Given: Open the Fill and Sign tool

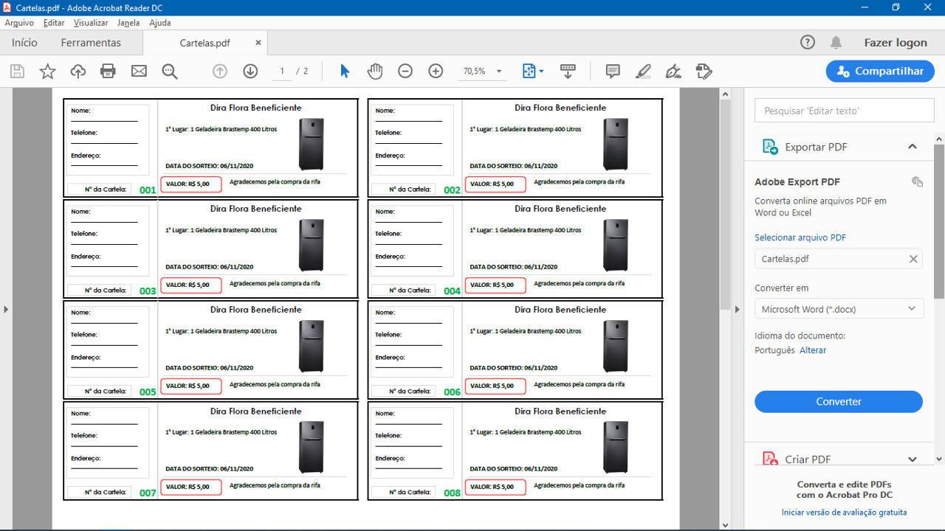Looking at the screenshot, I should [673, 71].
